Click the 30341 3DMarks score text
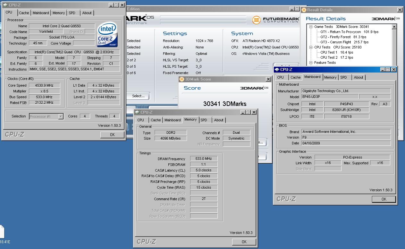405x249 pixels. coord(225,104)
